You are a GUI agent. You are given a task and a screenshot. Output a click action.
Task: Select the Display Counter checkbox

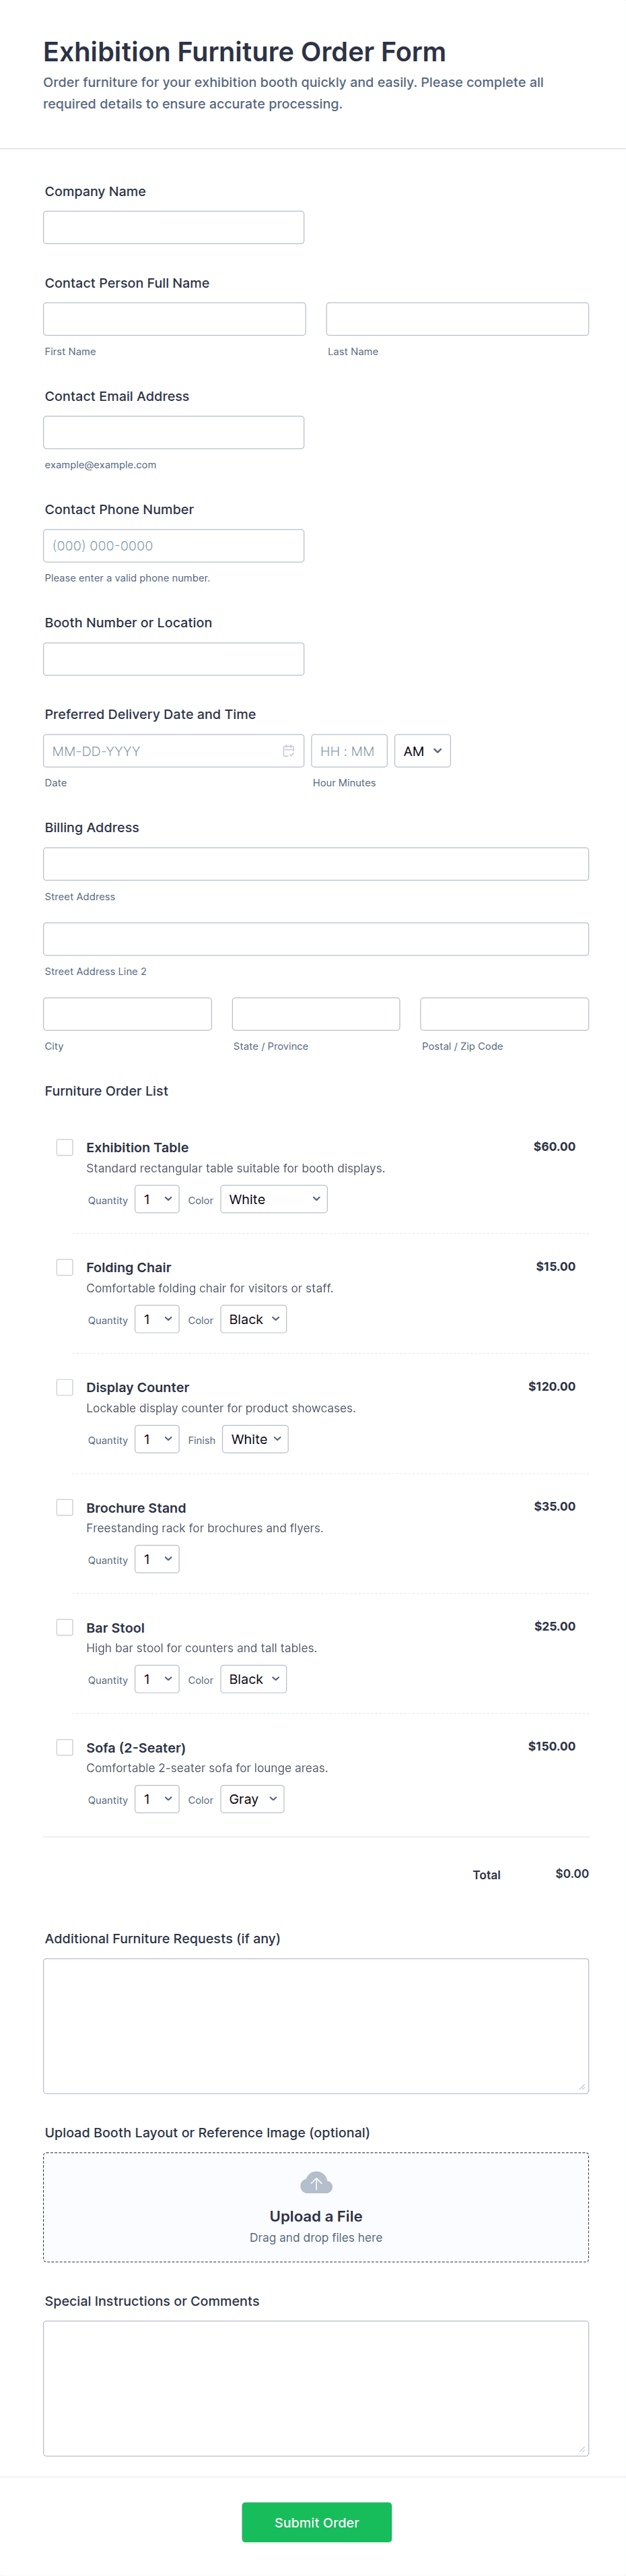click(x=65, y=1387)
